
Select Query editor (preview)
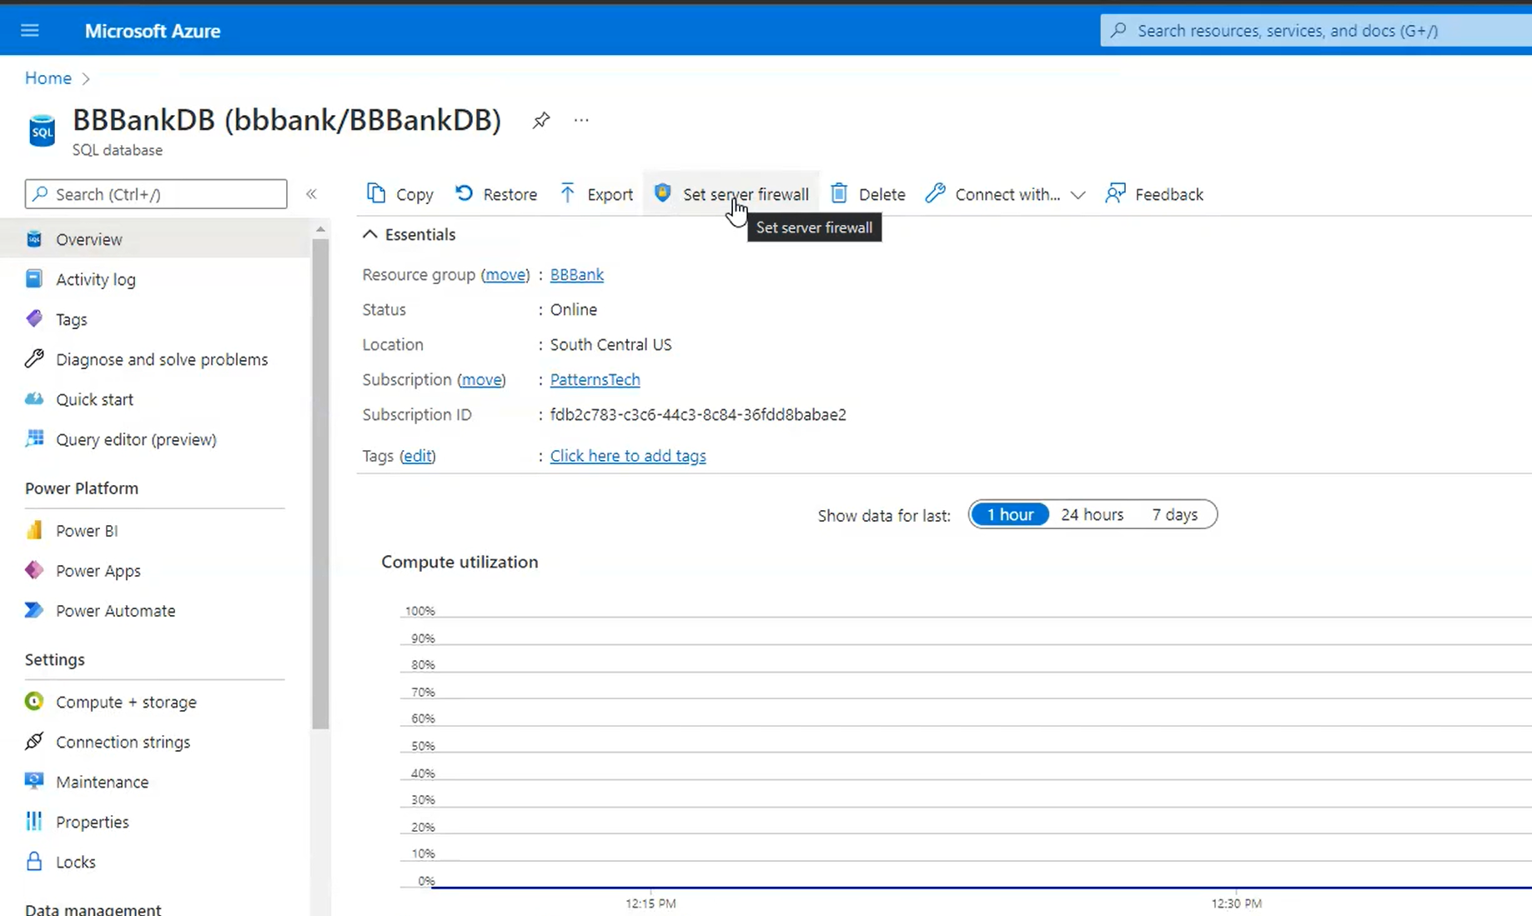pyautogui.click(x=136, y=439)
